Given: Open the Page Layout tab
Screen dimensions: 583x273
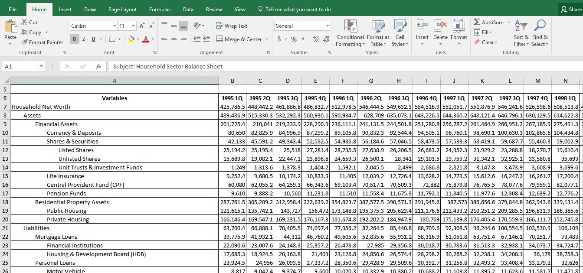Looking at the screenshot, I should (122, 10).
